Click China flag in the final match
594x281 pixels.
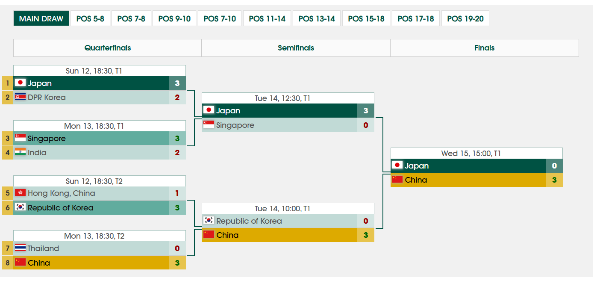pos(397,180)
